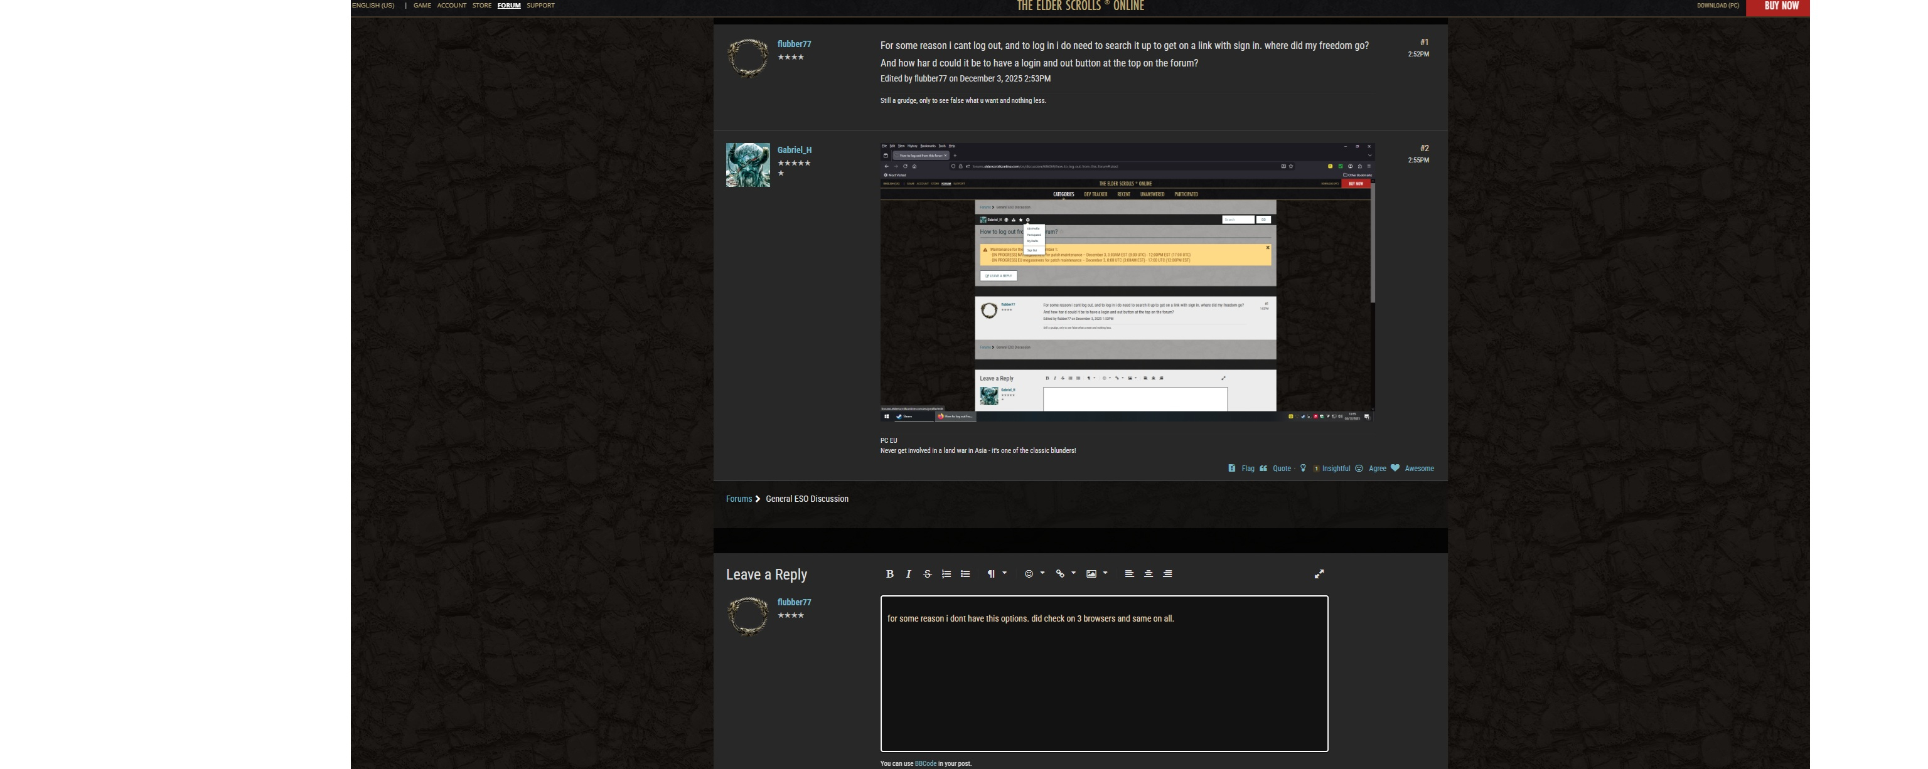
Task: Open the insert image dropdown
Action: coord(1096,574)
